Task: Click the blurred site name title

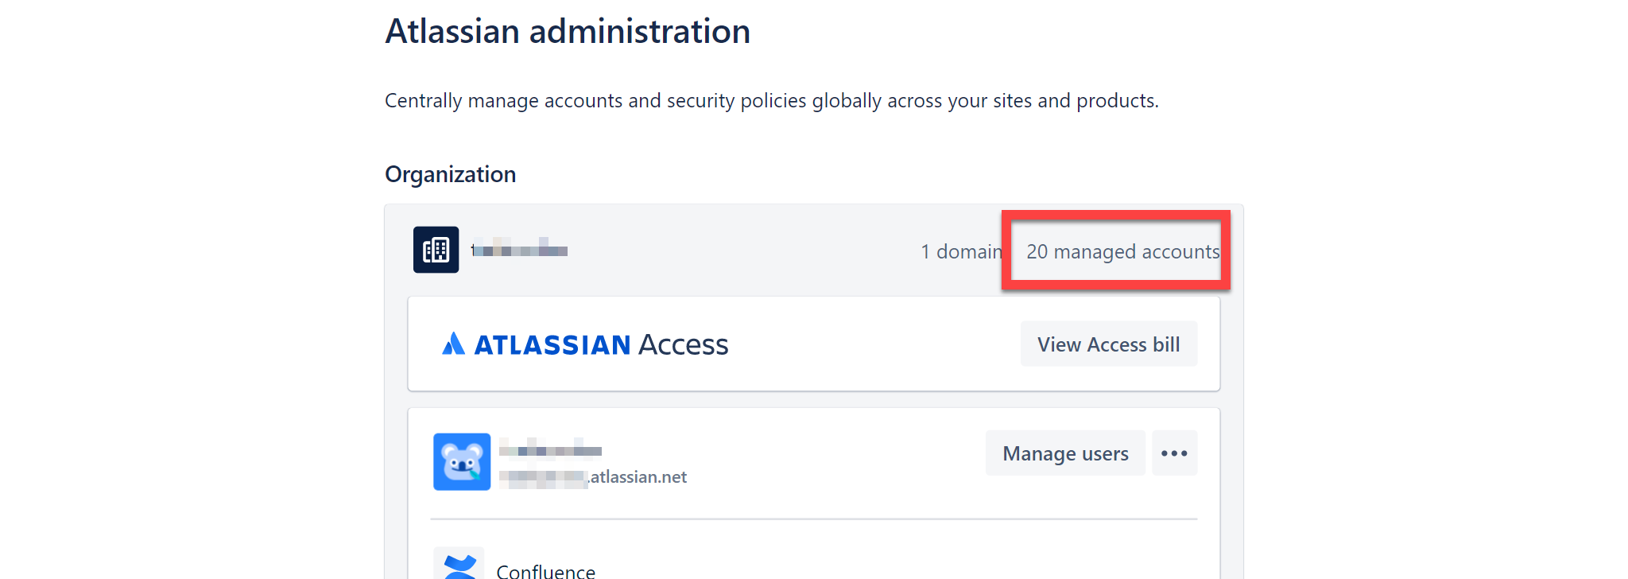Action: pos(550,450)
